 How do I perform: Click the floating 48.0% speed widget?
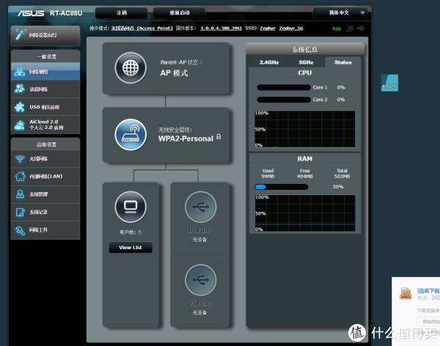point(389,83)
